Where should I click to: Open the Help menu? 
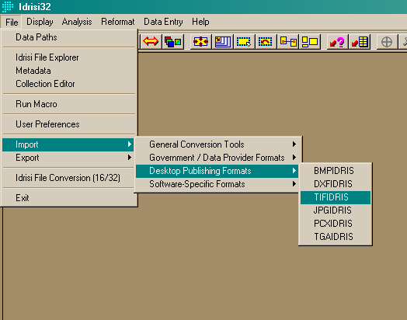[200, 22]
